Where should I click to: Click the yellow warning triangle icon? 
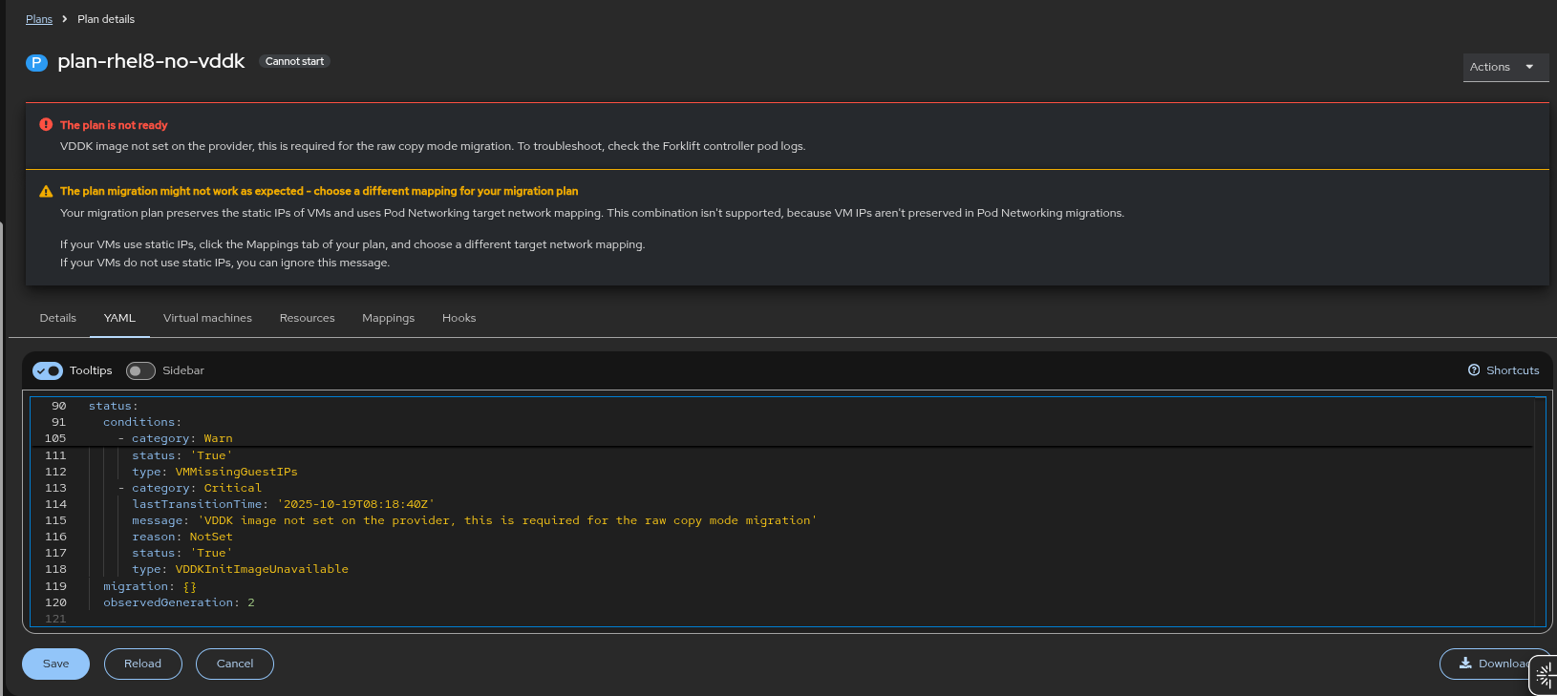(x=46, y=192)
